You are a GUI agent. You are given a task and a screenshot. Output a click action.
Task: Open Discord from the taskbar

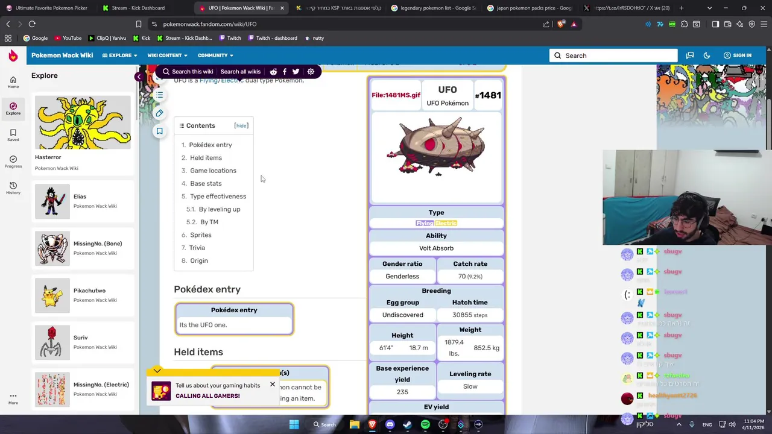click(390, 424)
